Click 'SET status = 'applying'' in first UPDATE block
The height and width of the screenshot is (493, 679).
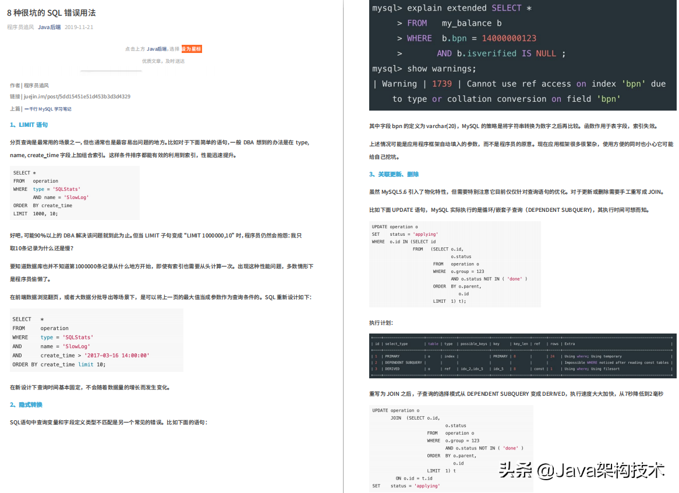405,234
